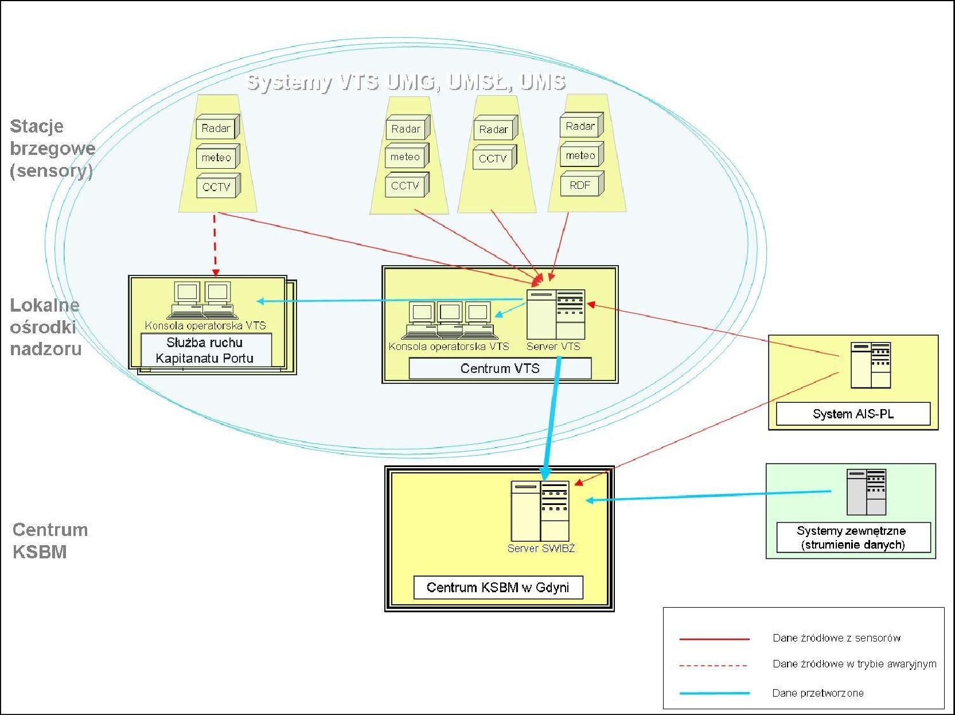This screenshot has width=955, height=715.
Task: Click the RDF sensor box
Action: point(582,184)
